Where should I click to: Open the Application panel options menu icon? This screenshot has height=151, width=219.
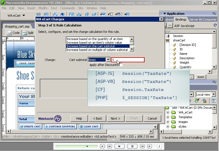[x=214, y=14]
